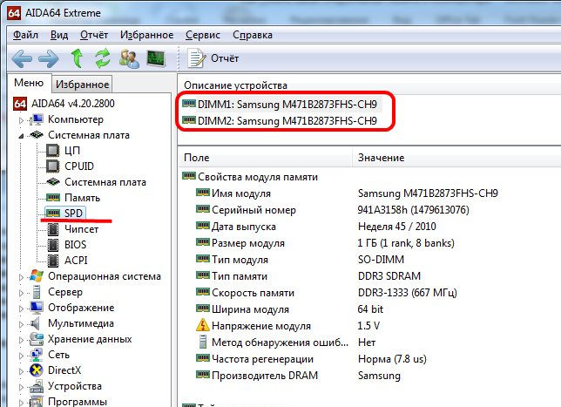Viewport: 561px width, 407px height.
Task: Switch to the Избранное tab in sidebar
Action: (82, 85)
